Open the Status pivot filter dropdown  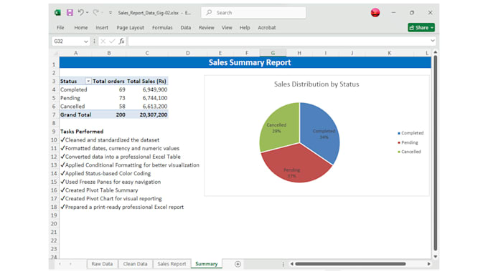pos(88,81)
